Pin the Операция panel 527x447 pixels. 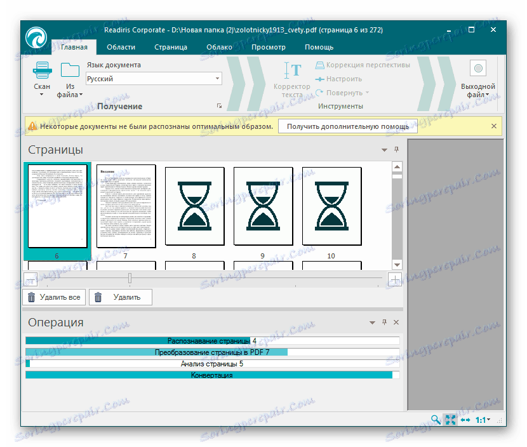[x=385, y=322]
